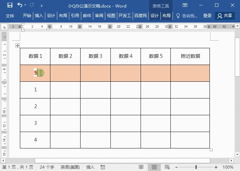Switch to the 开始 tab
The height and width of the screenshot is (171, 240).
click(27, 16)
